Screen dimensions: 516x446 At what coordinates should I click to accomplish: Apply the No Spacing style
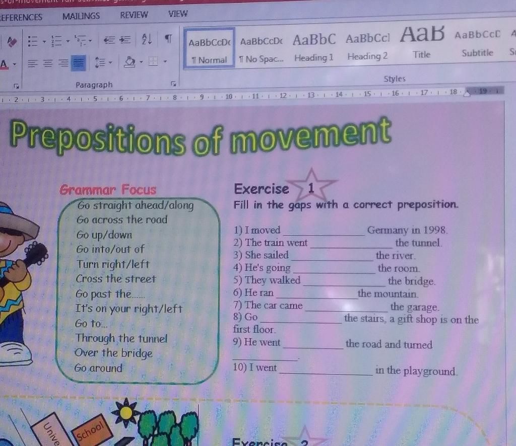(262, 50)
